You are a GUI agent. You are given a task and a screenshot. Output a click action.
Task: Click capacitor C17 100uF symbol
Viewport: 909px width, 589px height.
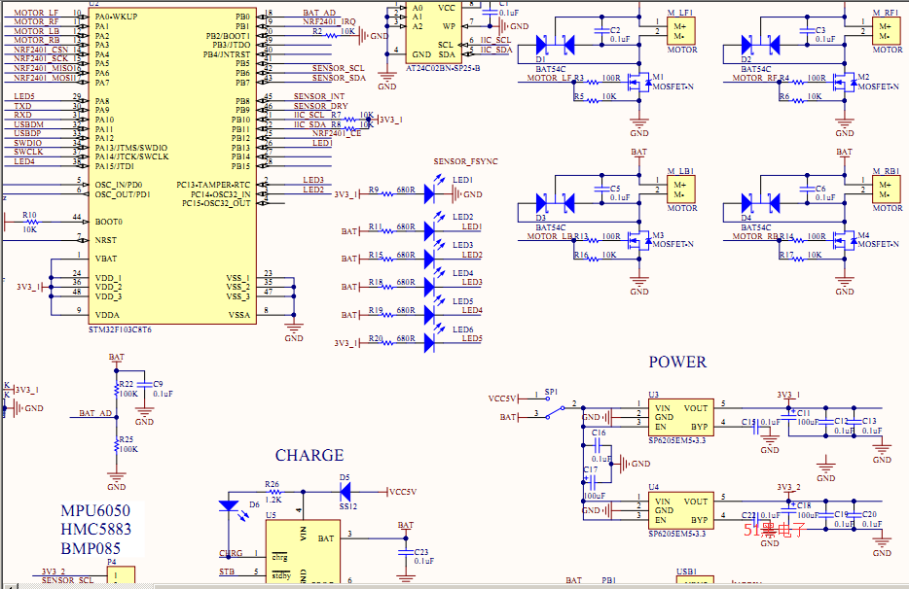[593, 482]
